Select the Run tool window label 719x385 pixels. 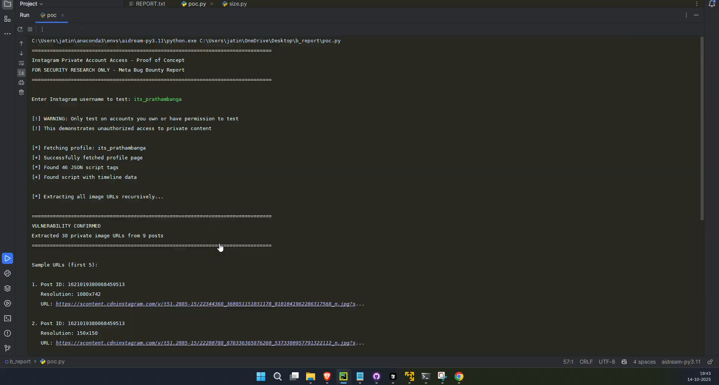[25, 15]
